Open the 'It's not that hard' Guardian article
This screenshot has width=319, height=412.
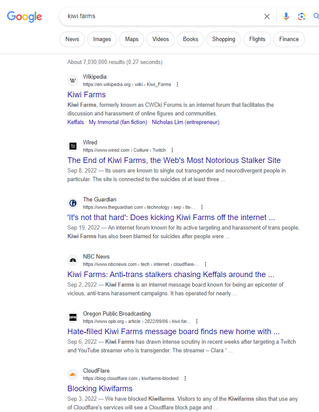(x=171, y=217)
